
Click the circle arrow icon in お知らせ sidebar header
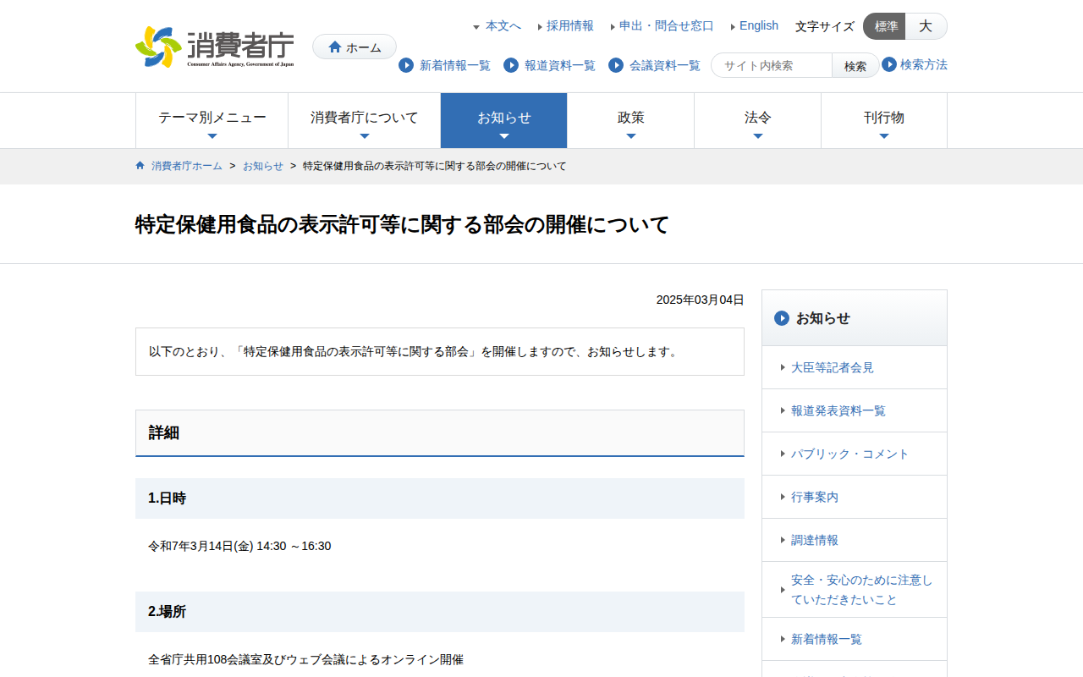(782, 318)
